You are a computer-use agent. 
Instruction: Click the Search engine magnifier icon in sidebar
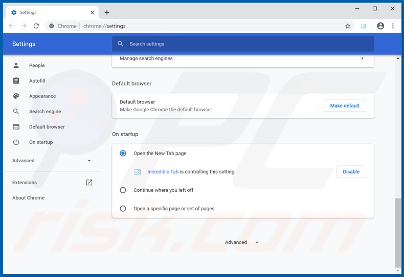point(16,112)
